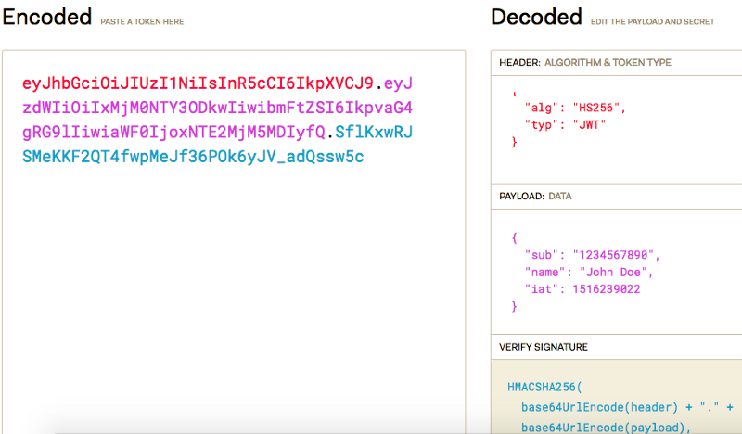The image size is (742, 434).
Task: Click the "iat": 1516239022 payload line
Action: point(582,289)
